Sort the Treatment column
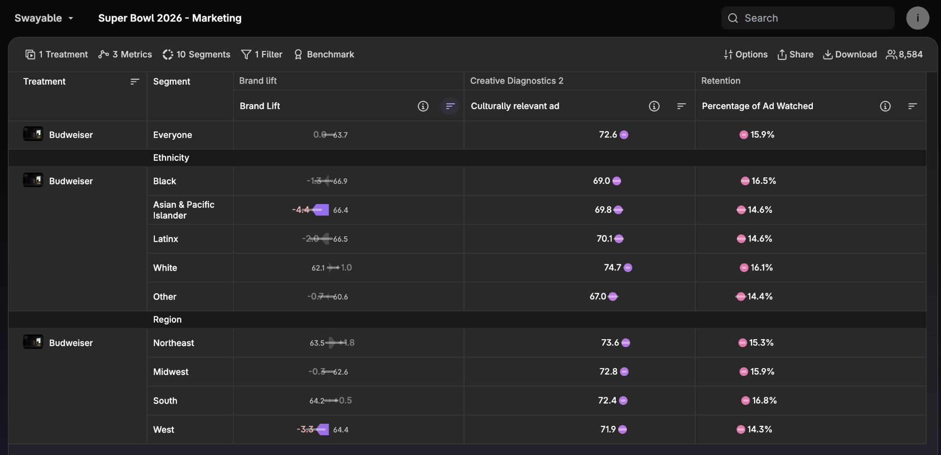 coord(134,81)
